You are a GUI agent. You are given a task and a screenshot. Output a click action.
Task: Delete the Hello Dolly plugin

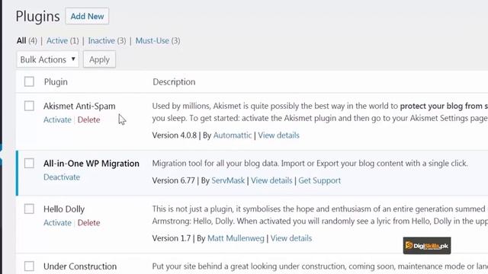pos(88,223)
